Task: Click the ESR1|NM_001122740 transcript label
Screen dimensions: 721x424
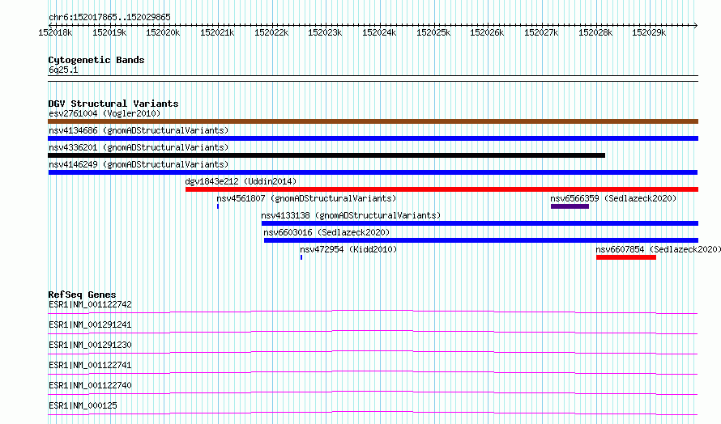Action: (x=90, y=385)
